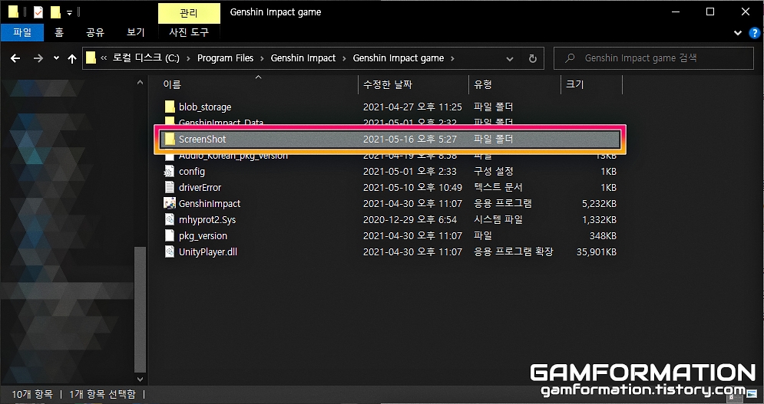Viewport: 764px width, 404px height.
Task: Click chevron after Genshin Impact game breadcrumb
Action: (x=452, y=58)
